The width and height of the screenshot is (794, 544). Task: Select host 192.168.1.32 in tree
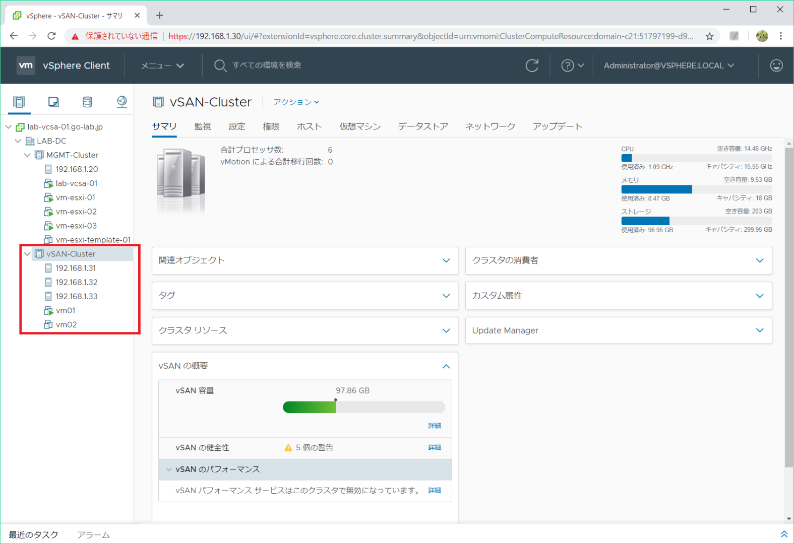pyautogui.click(x=76, y=282)
